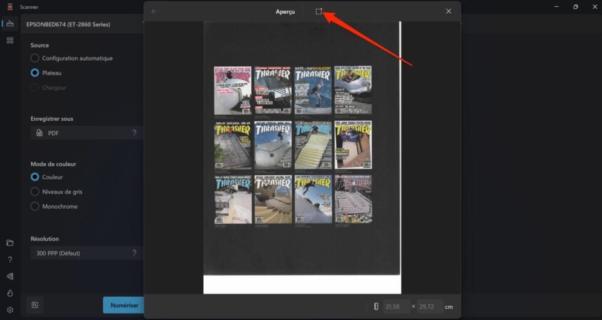The height and width of the screenshot is (320, 602).
Task: Click the settings gear in the sidebar
Action: 9,310
